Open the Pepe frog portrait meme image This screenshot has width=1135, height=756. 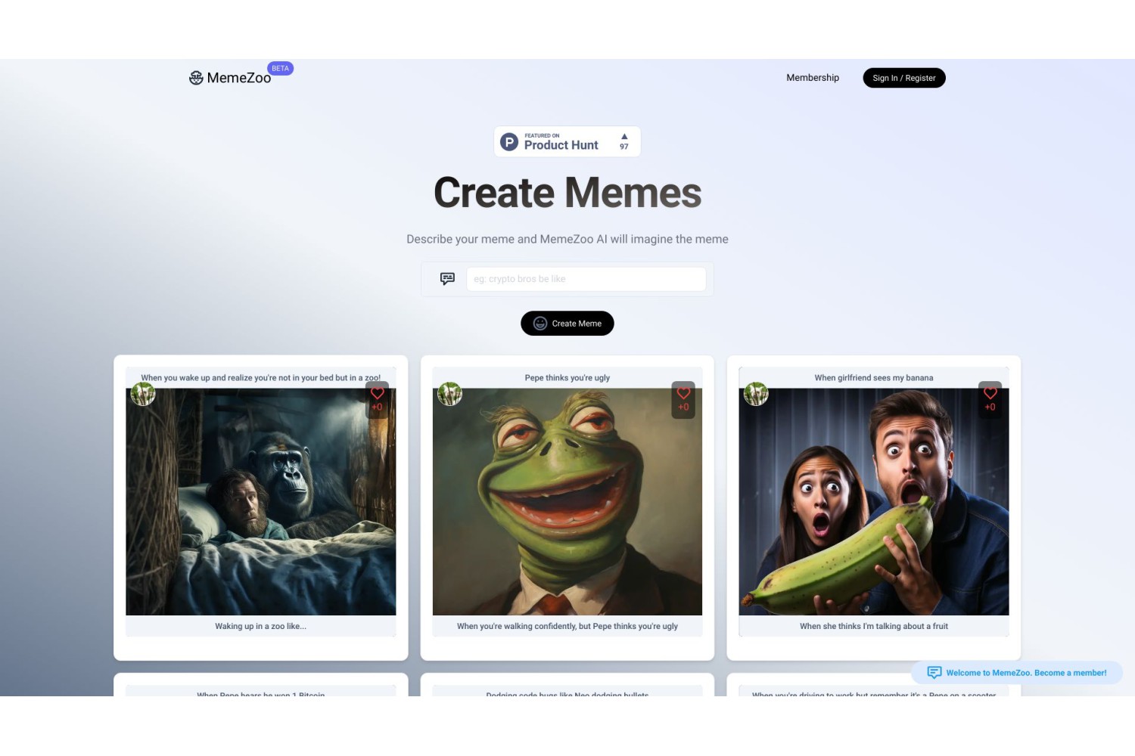click(567, 502)
